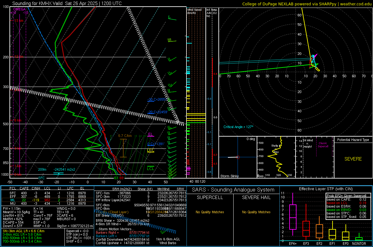
Task: Click the -20 C=22459' level label
Action: point(157,112)
